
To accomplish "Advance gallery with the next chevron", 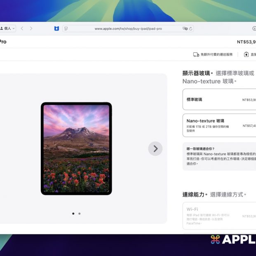I will 155,149.
